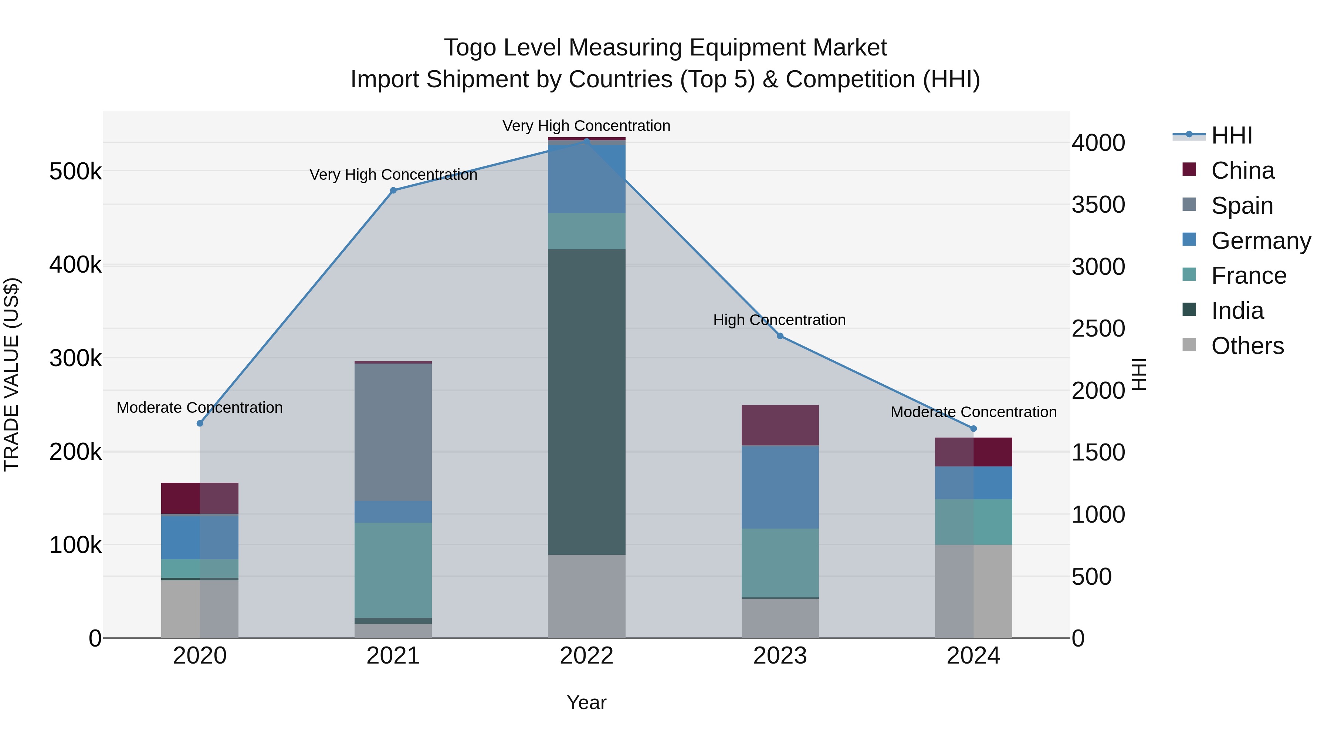Toggle China series in the legend
Viewport: 1331px width, 749px height.
click(x=1228, y=170)
